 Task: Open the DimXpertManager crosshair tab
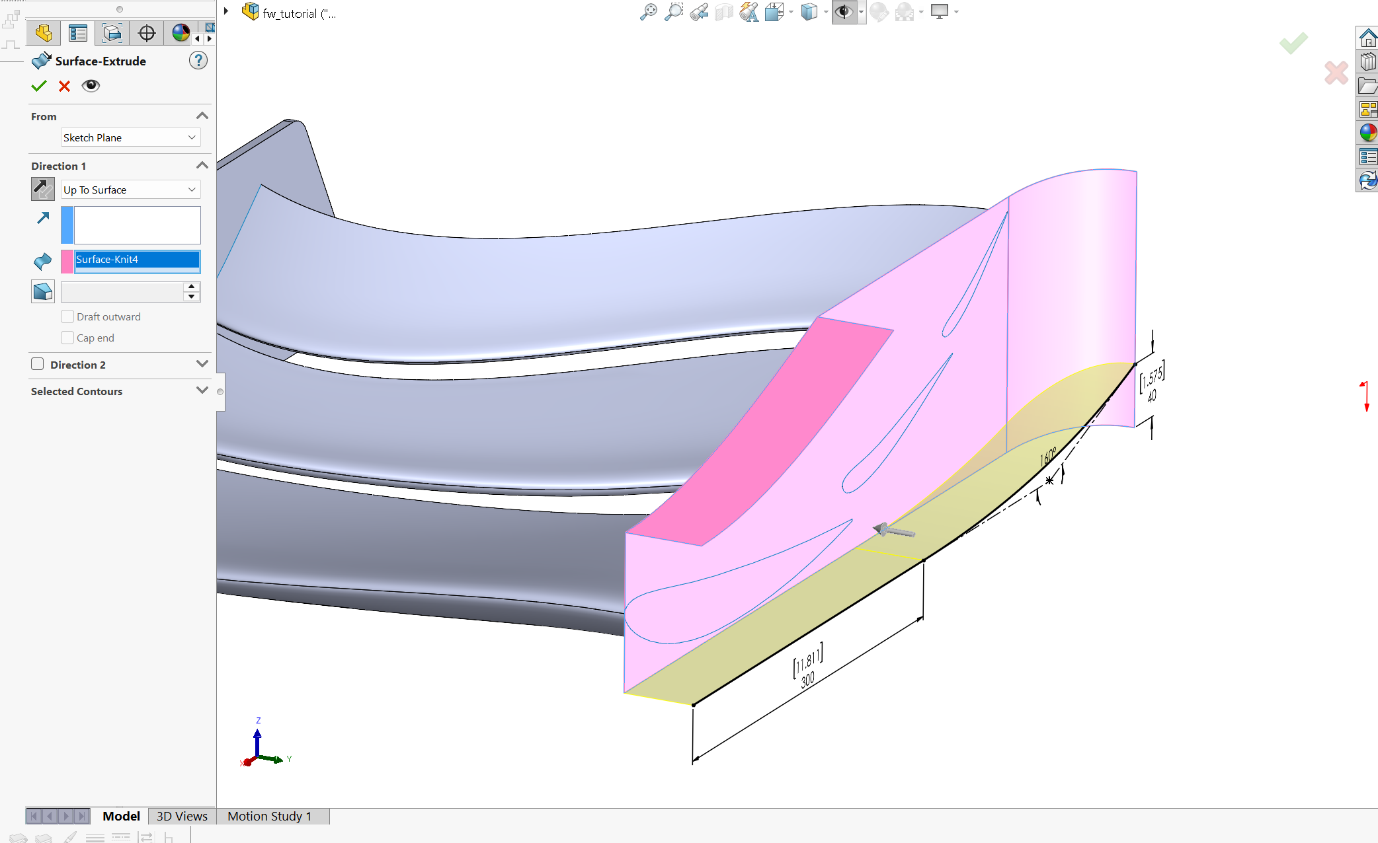(x=147, y=33)
